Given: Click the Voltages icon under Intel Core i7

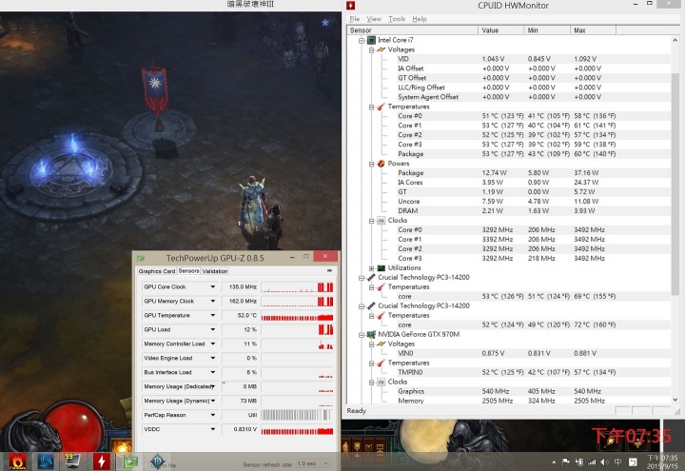Looking at the screenshot, I should [x=381, y=49].
